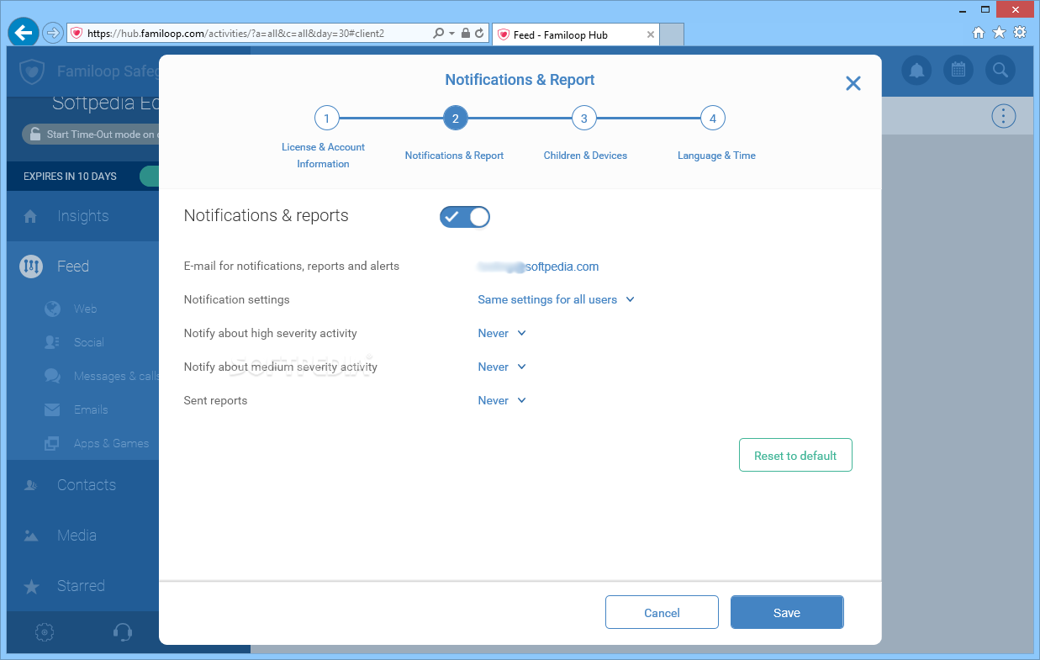Expand high severity activity Never dropdown
The image size is (1040, 660).
[x=502, y=333]
